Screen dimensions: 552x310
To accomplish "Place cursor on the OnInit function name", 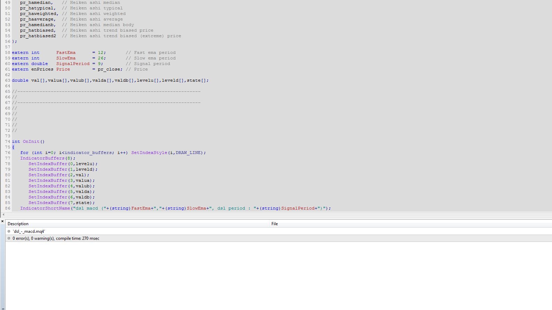I will point(31,141).
